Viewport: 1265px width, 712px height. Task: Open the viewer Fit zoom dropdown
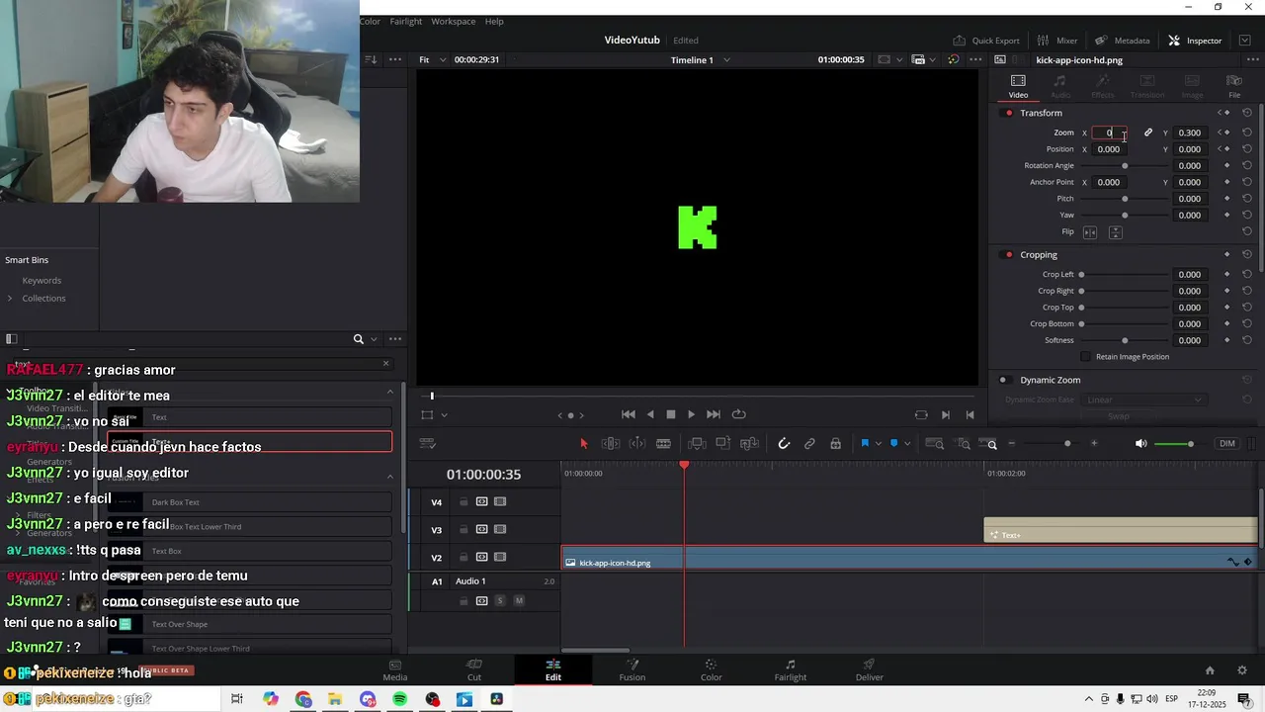(x=432, y=59)
